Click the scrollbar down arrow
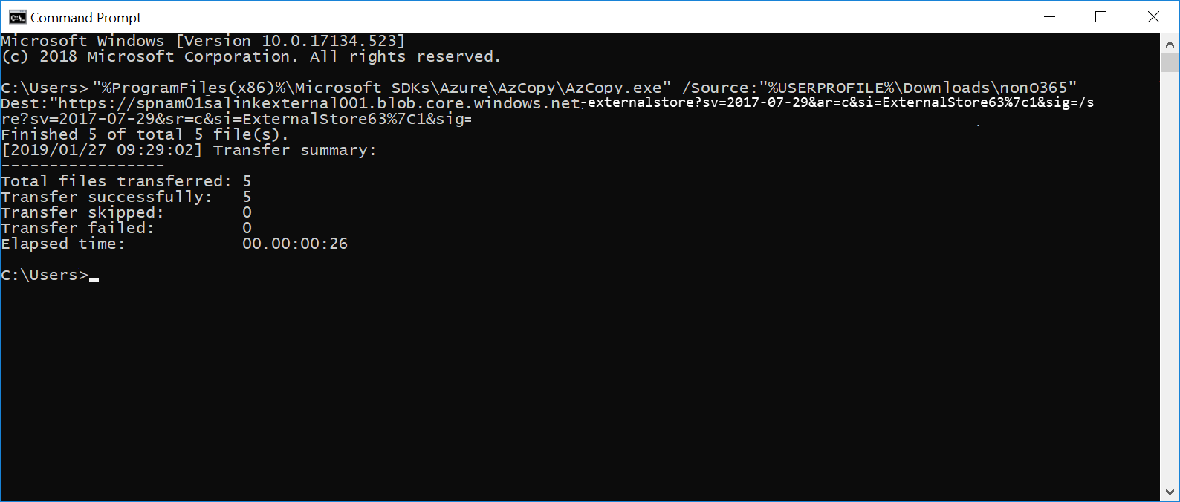This screenshot has height=502, width=1180. click(x=1171, y=490)
